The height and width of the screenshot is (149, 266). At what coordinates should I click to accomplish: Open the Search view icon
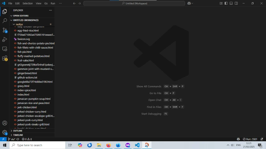[5, 20]
